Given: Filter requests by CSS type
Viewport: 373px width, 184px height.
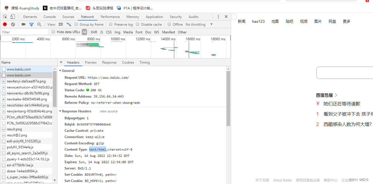Looking at the screenshot, I should point(109,32).
